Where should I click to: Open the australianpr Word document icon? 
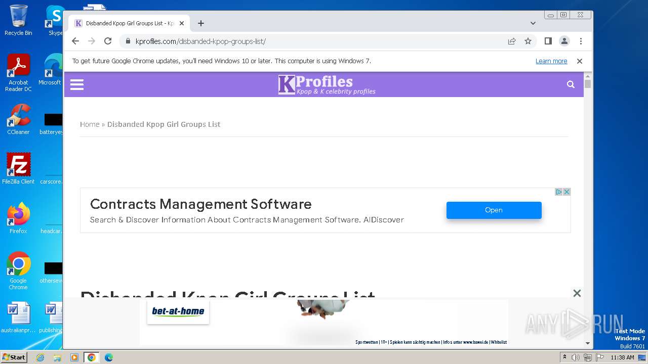pyautogui.click(x=18, y=317)
